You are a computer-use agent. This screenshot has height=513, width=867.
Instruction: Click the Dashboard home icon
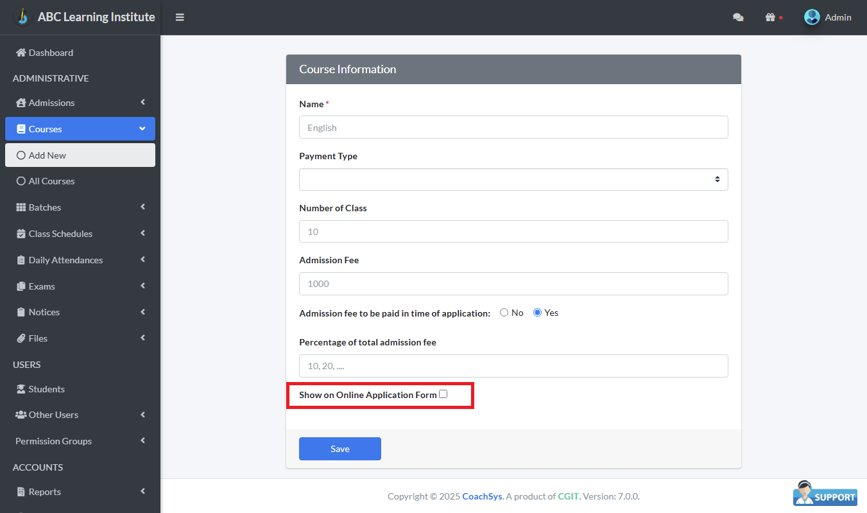click(21, 53)
